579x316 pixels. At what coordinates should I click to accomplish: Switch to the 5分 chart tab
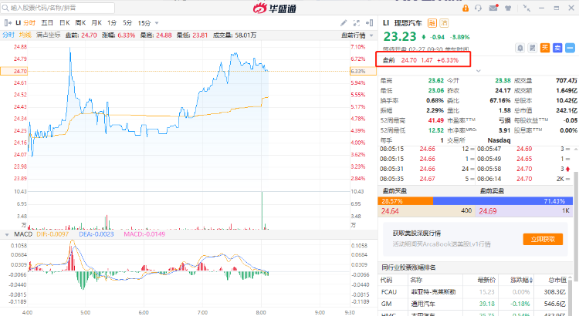coord(127,23)
